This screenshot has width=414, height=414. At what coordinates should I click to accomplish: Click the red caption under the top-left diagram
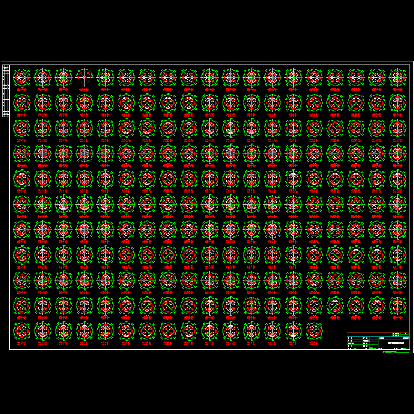point(22,90)
